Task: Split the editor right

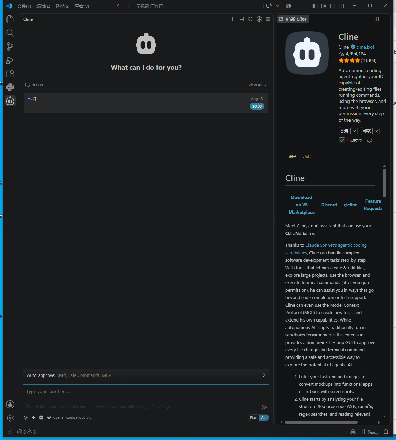Action: (376, 19)
